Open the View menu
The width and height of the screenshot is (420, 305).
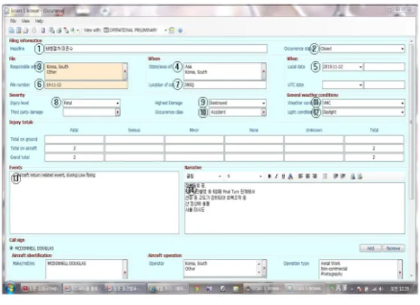pyautogui.click(x=26, y=21)
